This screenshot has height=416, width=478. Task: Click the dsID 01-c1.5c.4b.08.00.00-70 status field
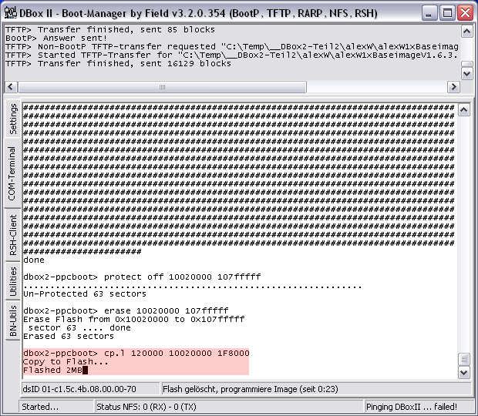[90, 389]
